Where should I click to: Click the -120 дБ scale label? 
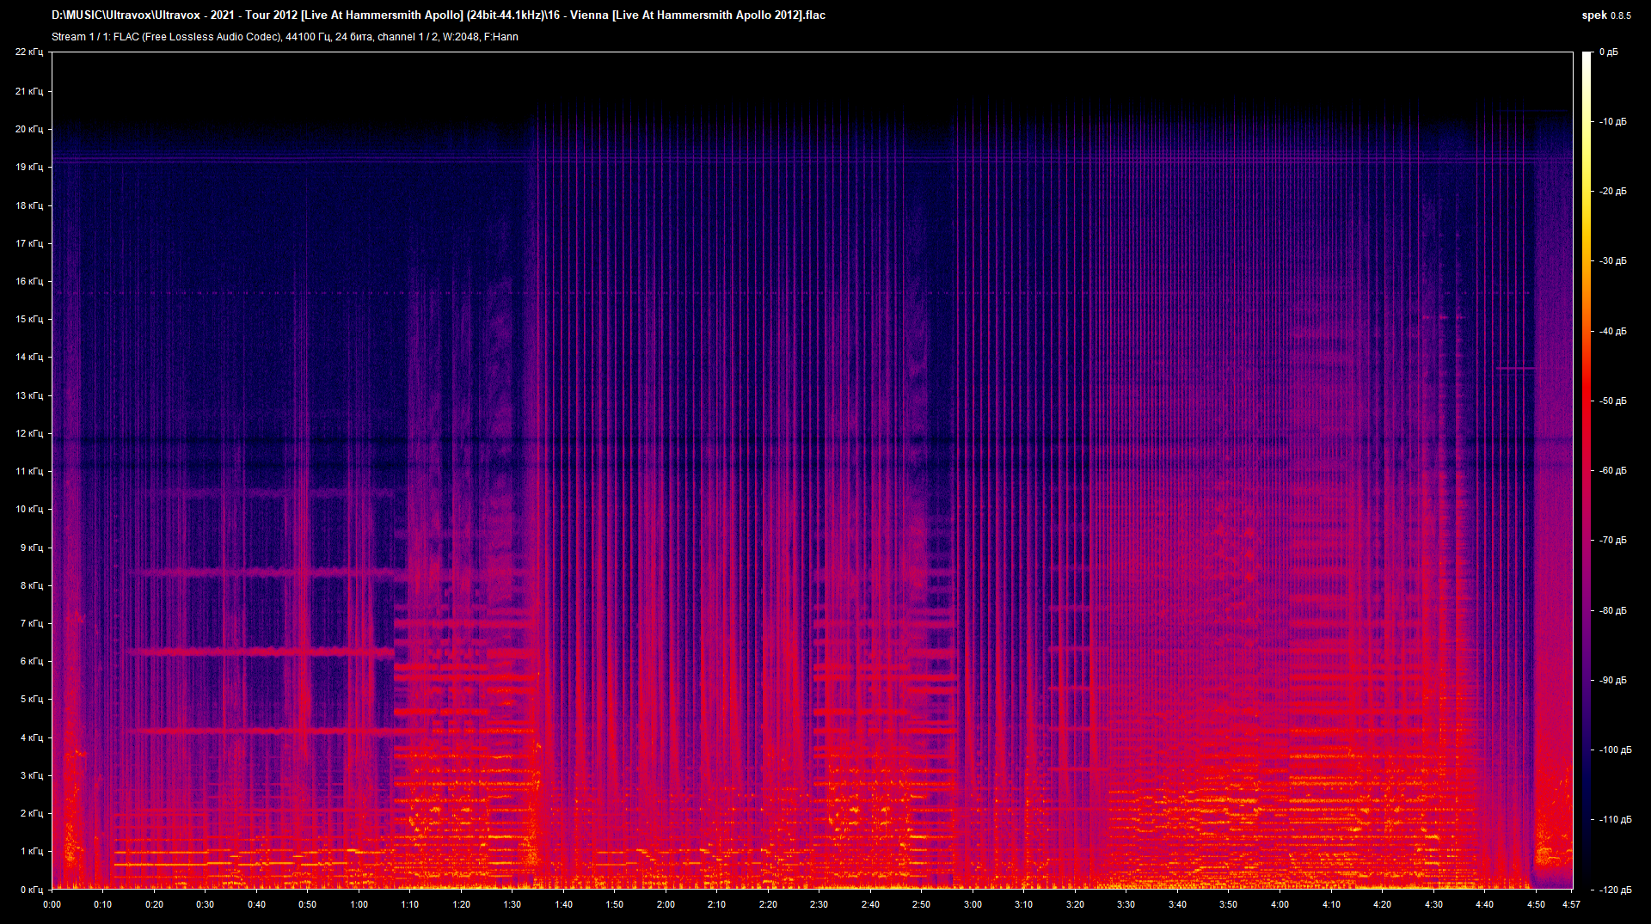coord(1614,890)
